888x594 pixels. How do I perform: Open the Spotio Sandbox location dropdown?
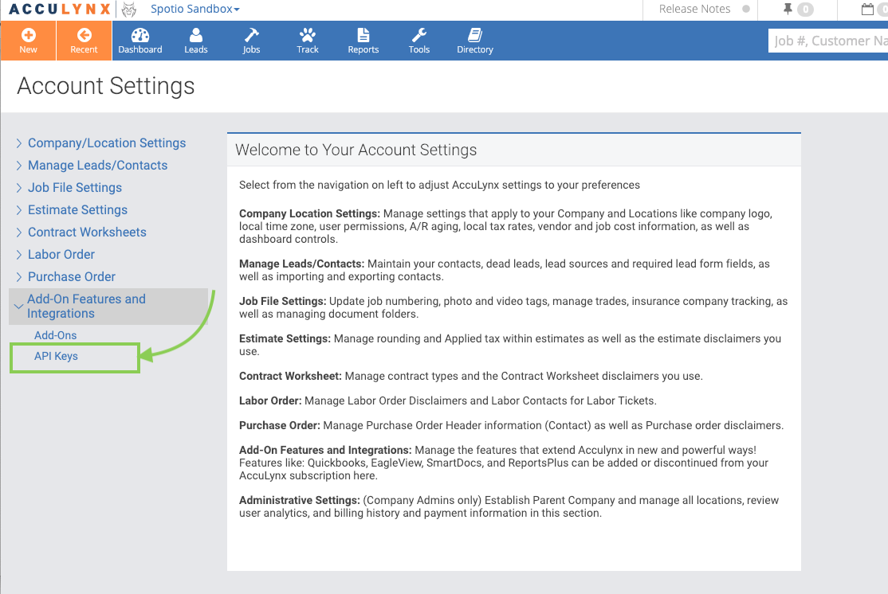(194, 9)
